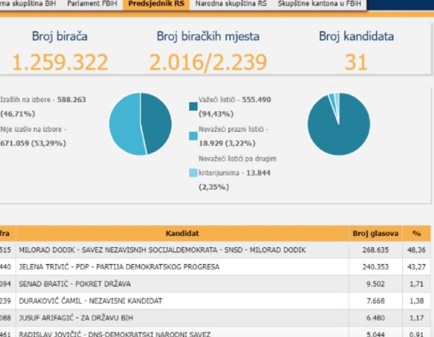Switch to the Parlament FBiH tab
434x337 pixels.
pyautogui.click(x=92, y=4)
